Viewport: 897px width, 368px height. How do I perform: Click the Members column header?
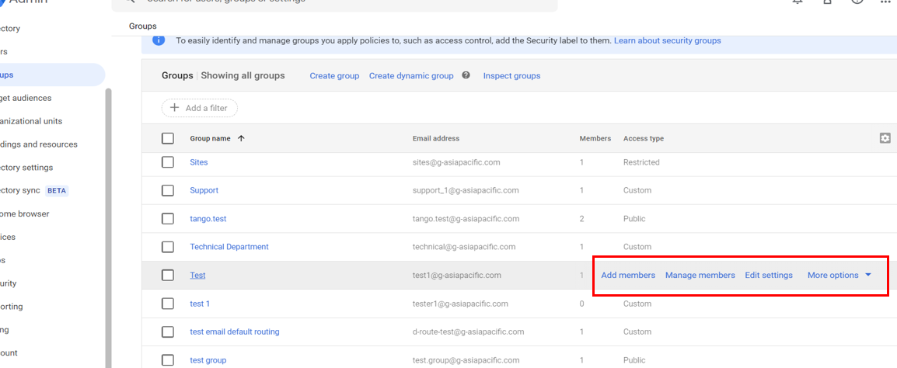[595, 138]
